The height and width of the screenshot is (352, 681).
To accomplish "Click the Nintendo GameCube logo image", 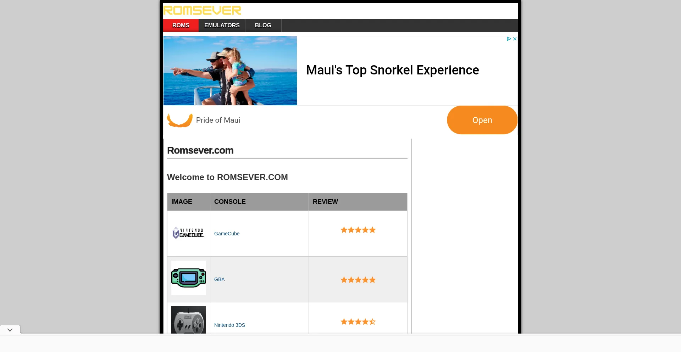I will coord(188,233).
